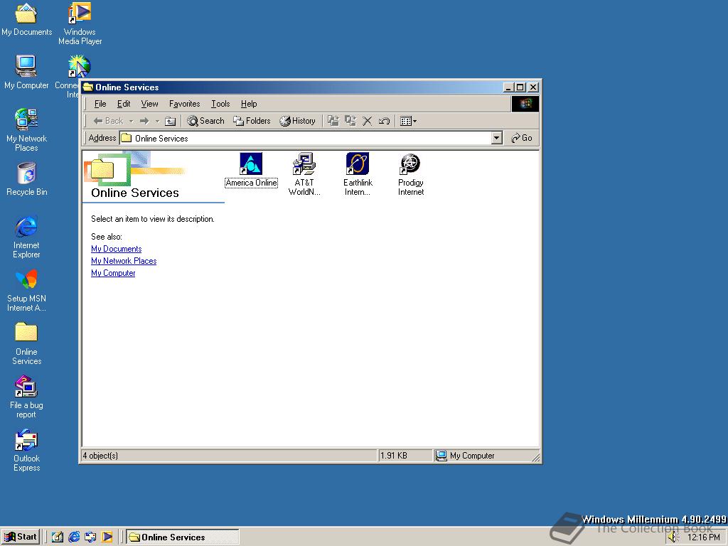This screenshot has height=546, width=728.
Task: Click the Copy To toolbar icon
Action: tap(350, 121)
